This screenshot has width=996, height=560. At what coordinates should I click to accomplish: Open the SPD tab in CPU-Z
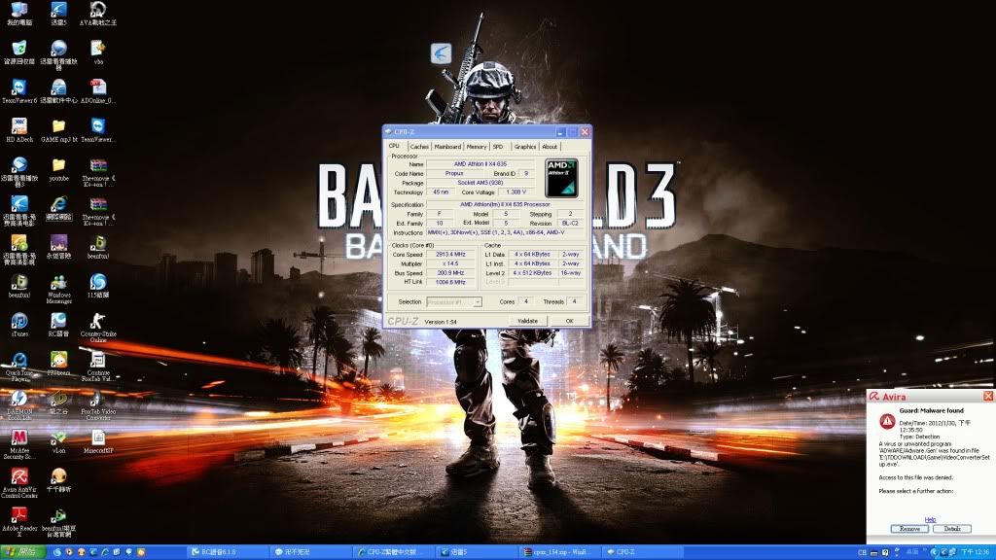point(498,147)
